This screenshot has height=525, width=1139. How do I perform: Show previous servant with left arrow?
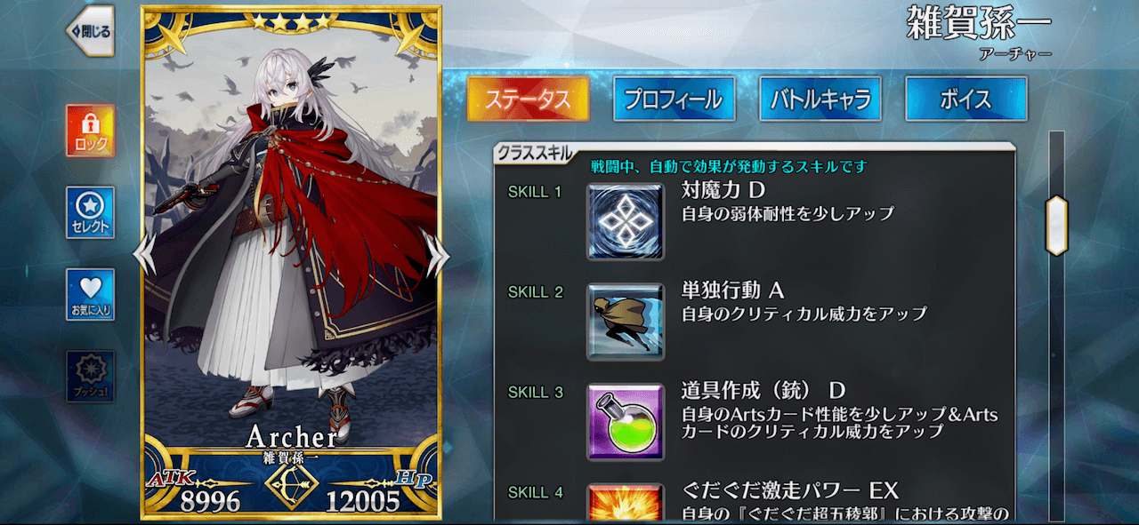click(x=144, y=255)
